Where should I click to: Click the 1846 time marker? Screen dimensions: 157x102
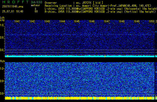[92, 21]
